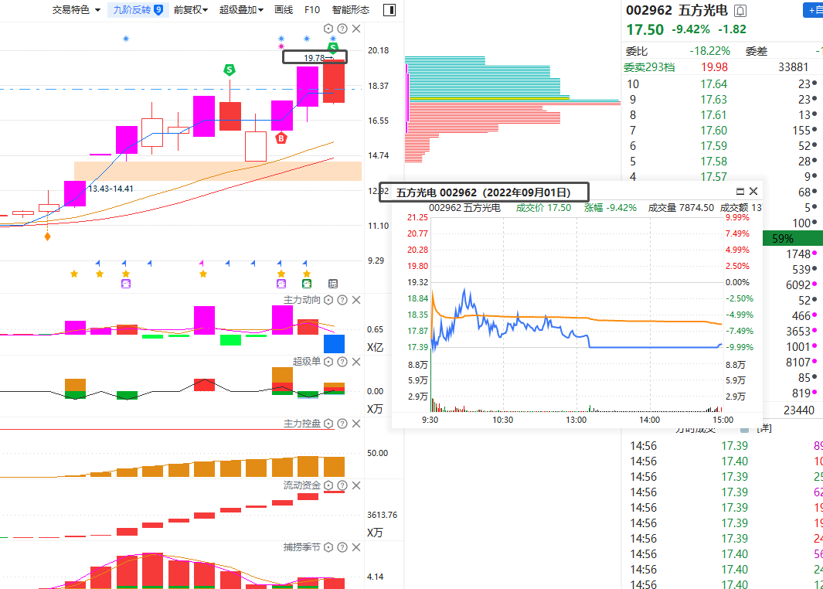Click the grey 提 event marker
This screenshot has width=823, height=589.
coord(333,284)
